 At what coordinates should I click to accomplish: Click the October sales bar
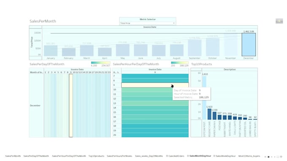tap(212, 47)
